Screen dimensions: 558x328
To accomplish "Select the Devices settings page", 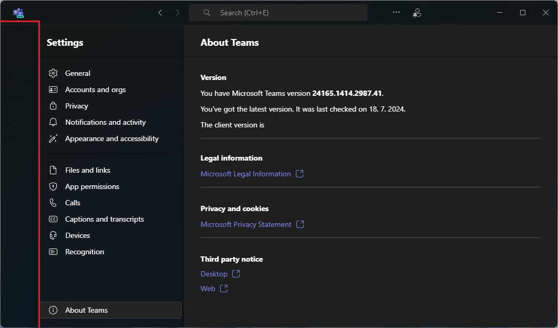I will [x=77, y=235].
